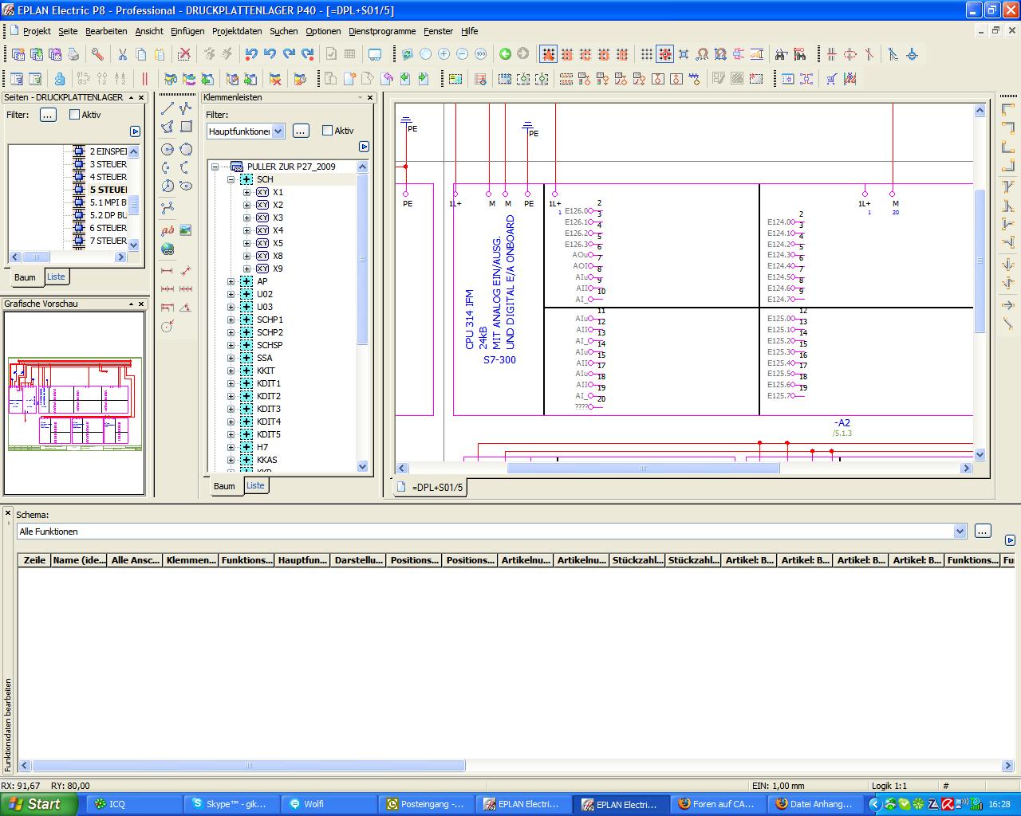Select the Polygon drawing tool

tap(168, 127)
